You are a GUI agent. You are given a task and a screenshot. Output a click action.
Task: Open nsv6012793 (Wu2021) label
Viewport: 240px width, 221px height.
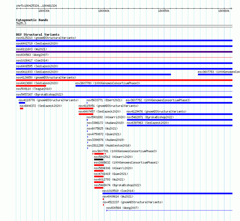tap(109, 179)
